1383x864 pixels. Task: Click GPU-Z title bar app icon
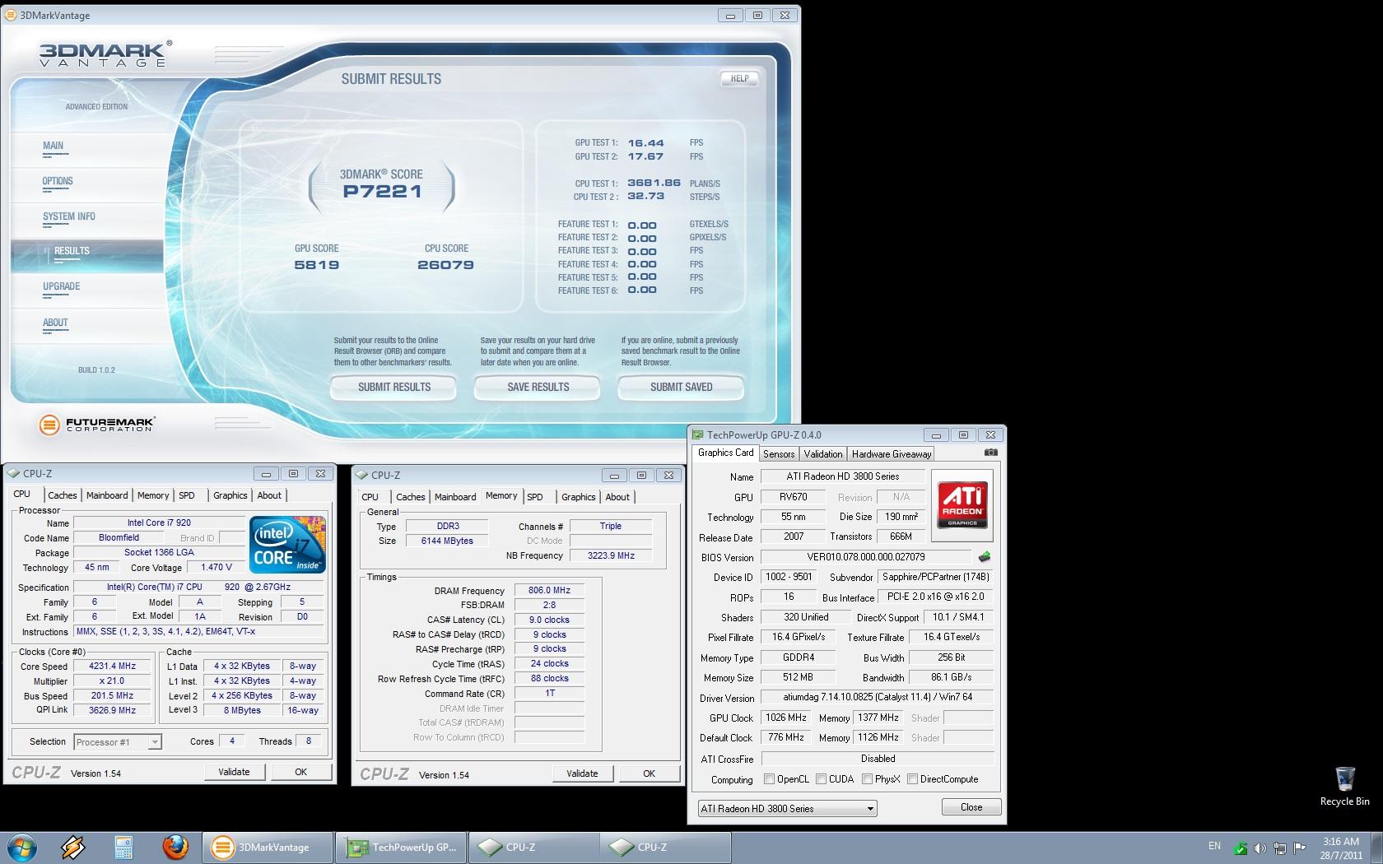[698, 435]
